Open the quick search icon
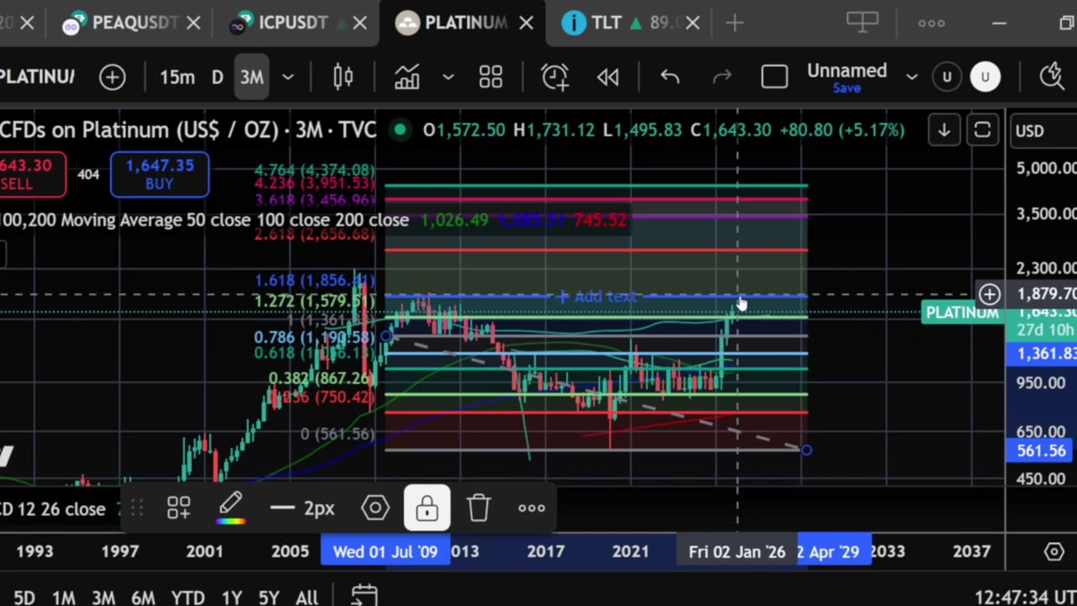 click(1053, 77)
